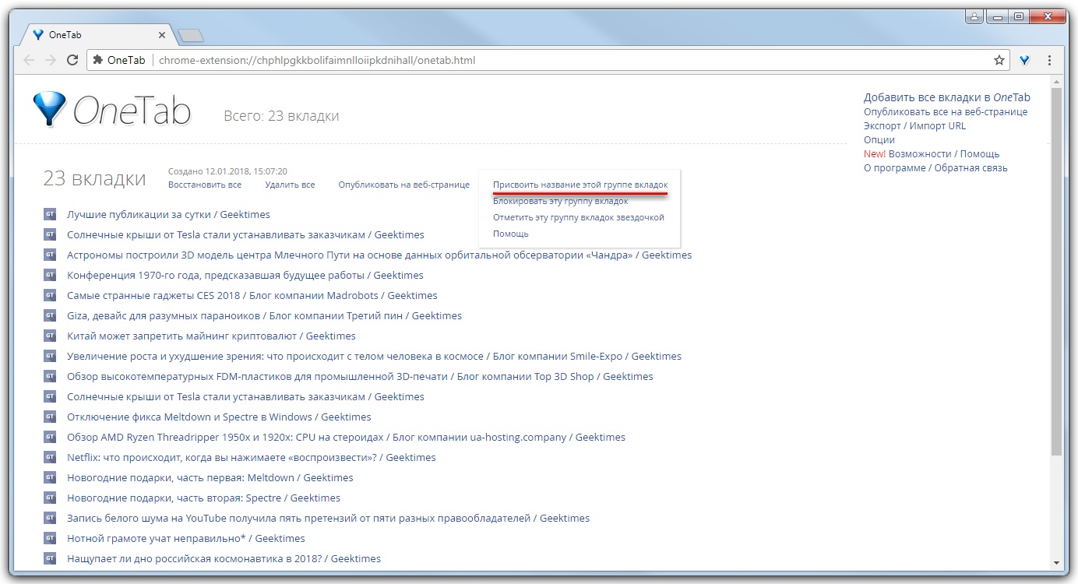Screen dimensions: 1078x584
Task: Click the GT icon beside "Конференция 1970-го года"
Action: (x=50, y=275)
